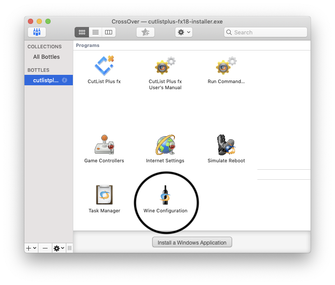The height and width of the screenshot is (285, 335).
Task: Open the Wine Configuration icon
Action: 165,195
